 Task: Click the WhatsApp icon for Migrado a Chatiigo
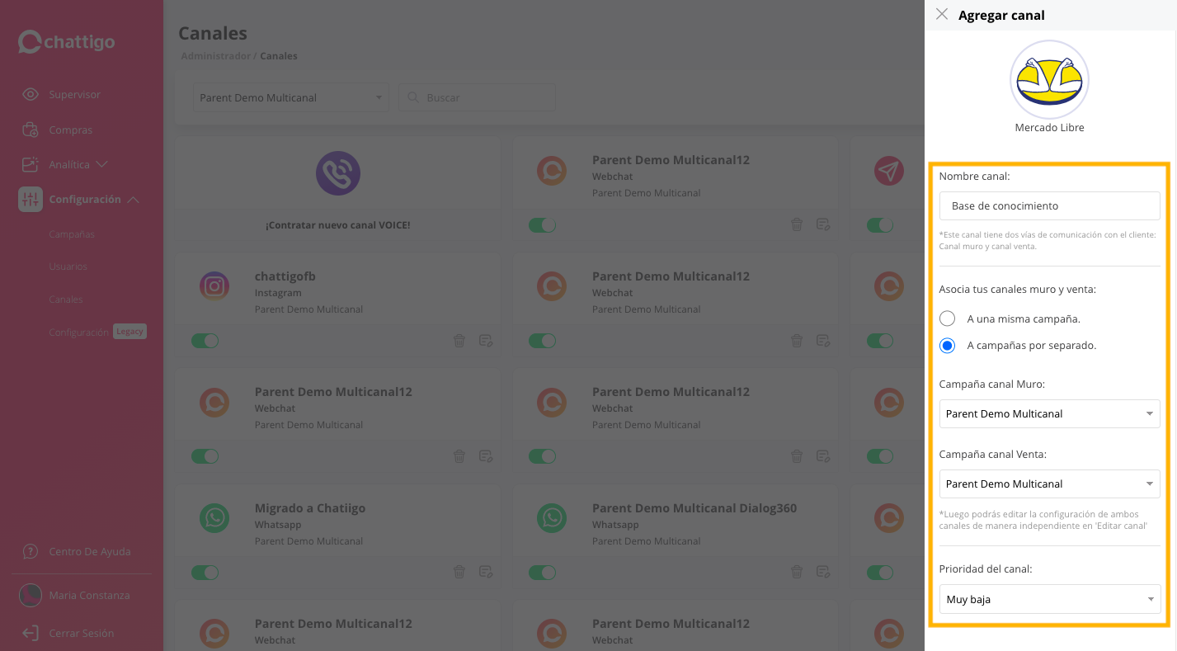coord(214,518)
